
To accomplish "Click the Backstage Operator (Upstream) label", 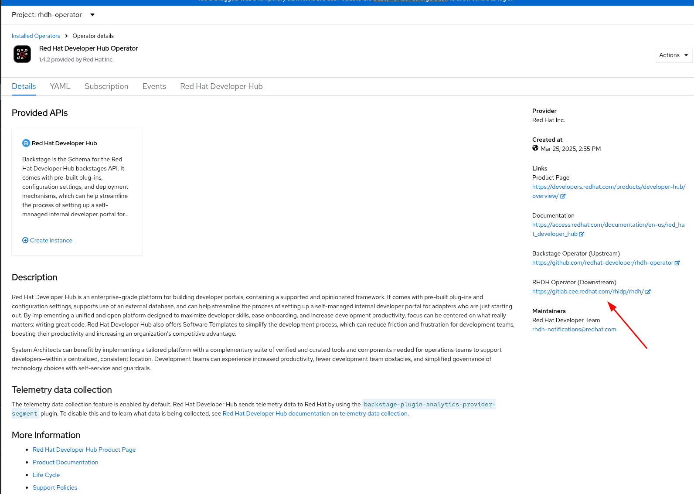I will pyautogui.click(x=576, y=254).
